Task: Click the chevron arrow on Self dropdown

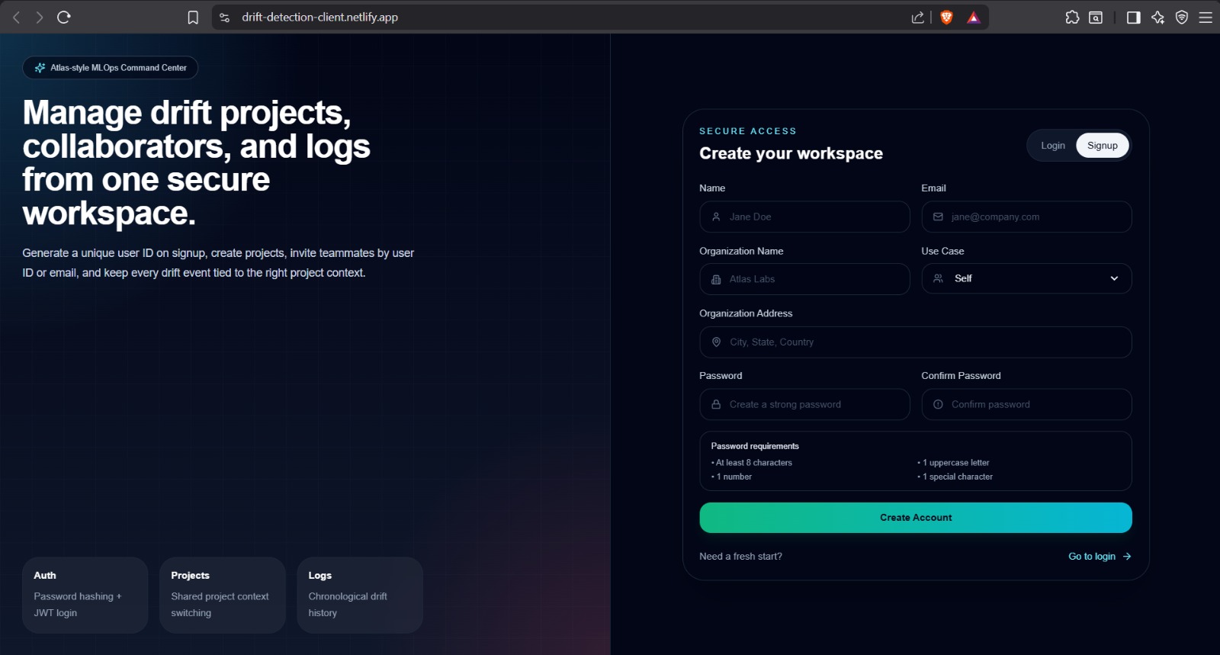Action: coord(1114,278)
